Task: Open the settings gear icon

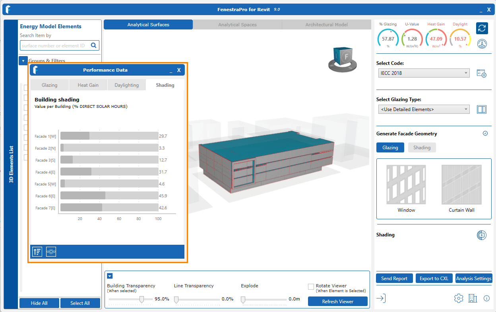Action: tap(459, 298)
